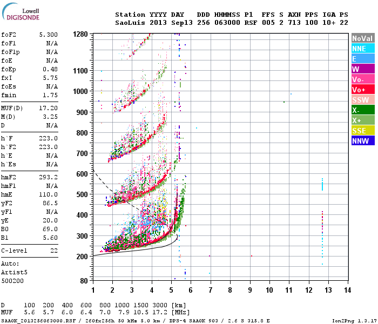Click the MUF table value 17.2

coord(160,312)
